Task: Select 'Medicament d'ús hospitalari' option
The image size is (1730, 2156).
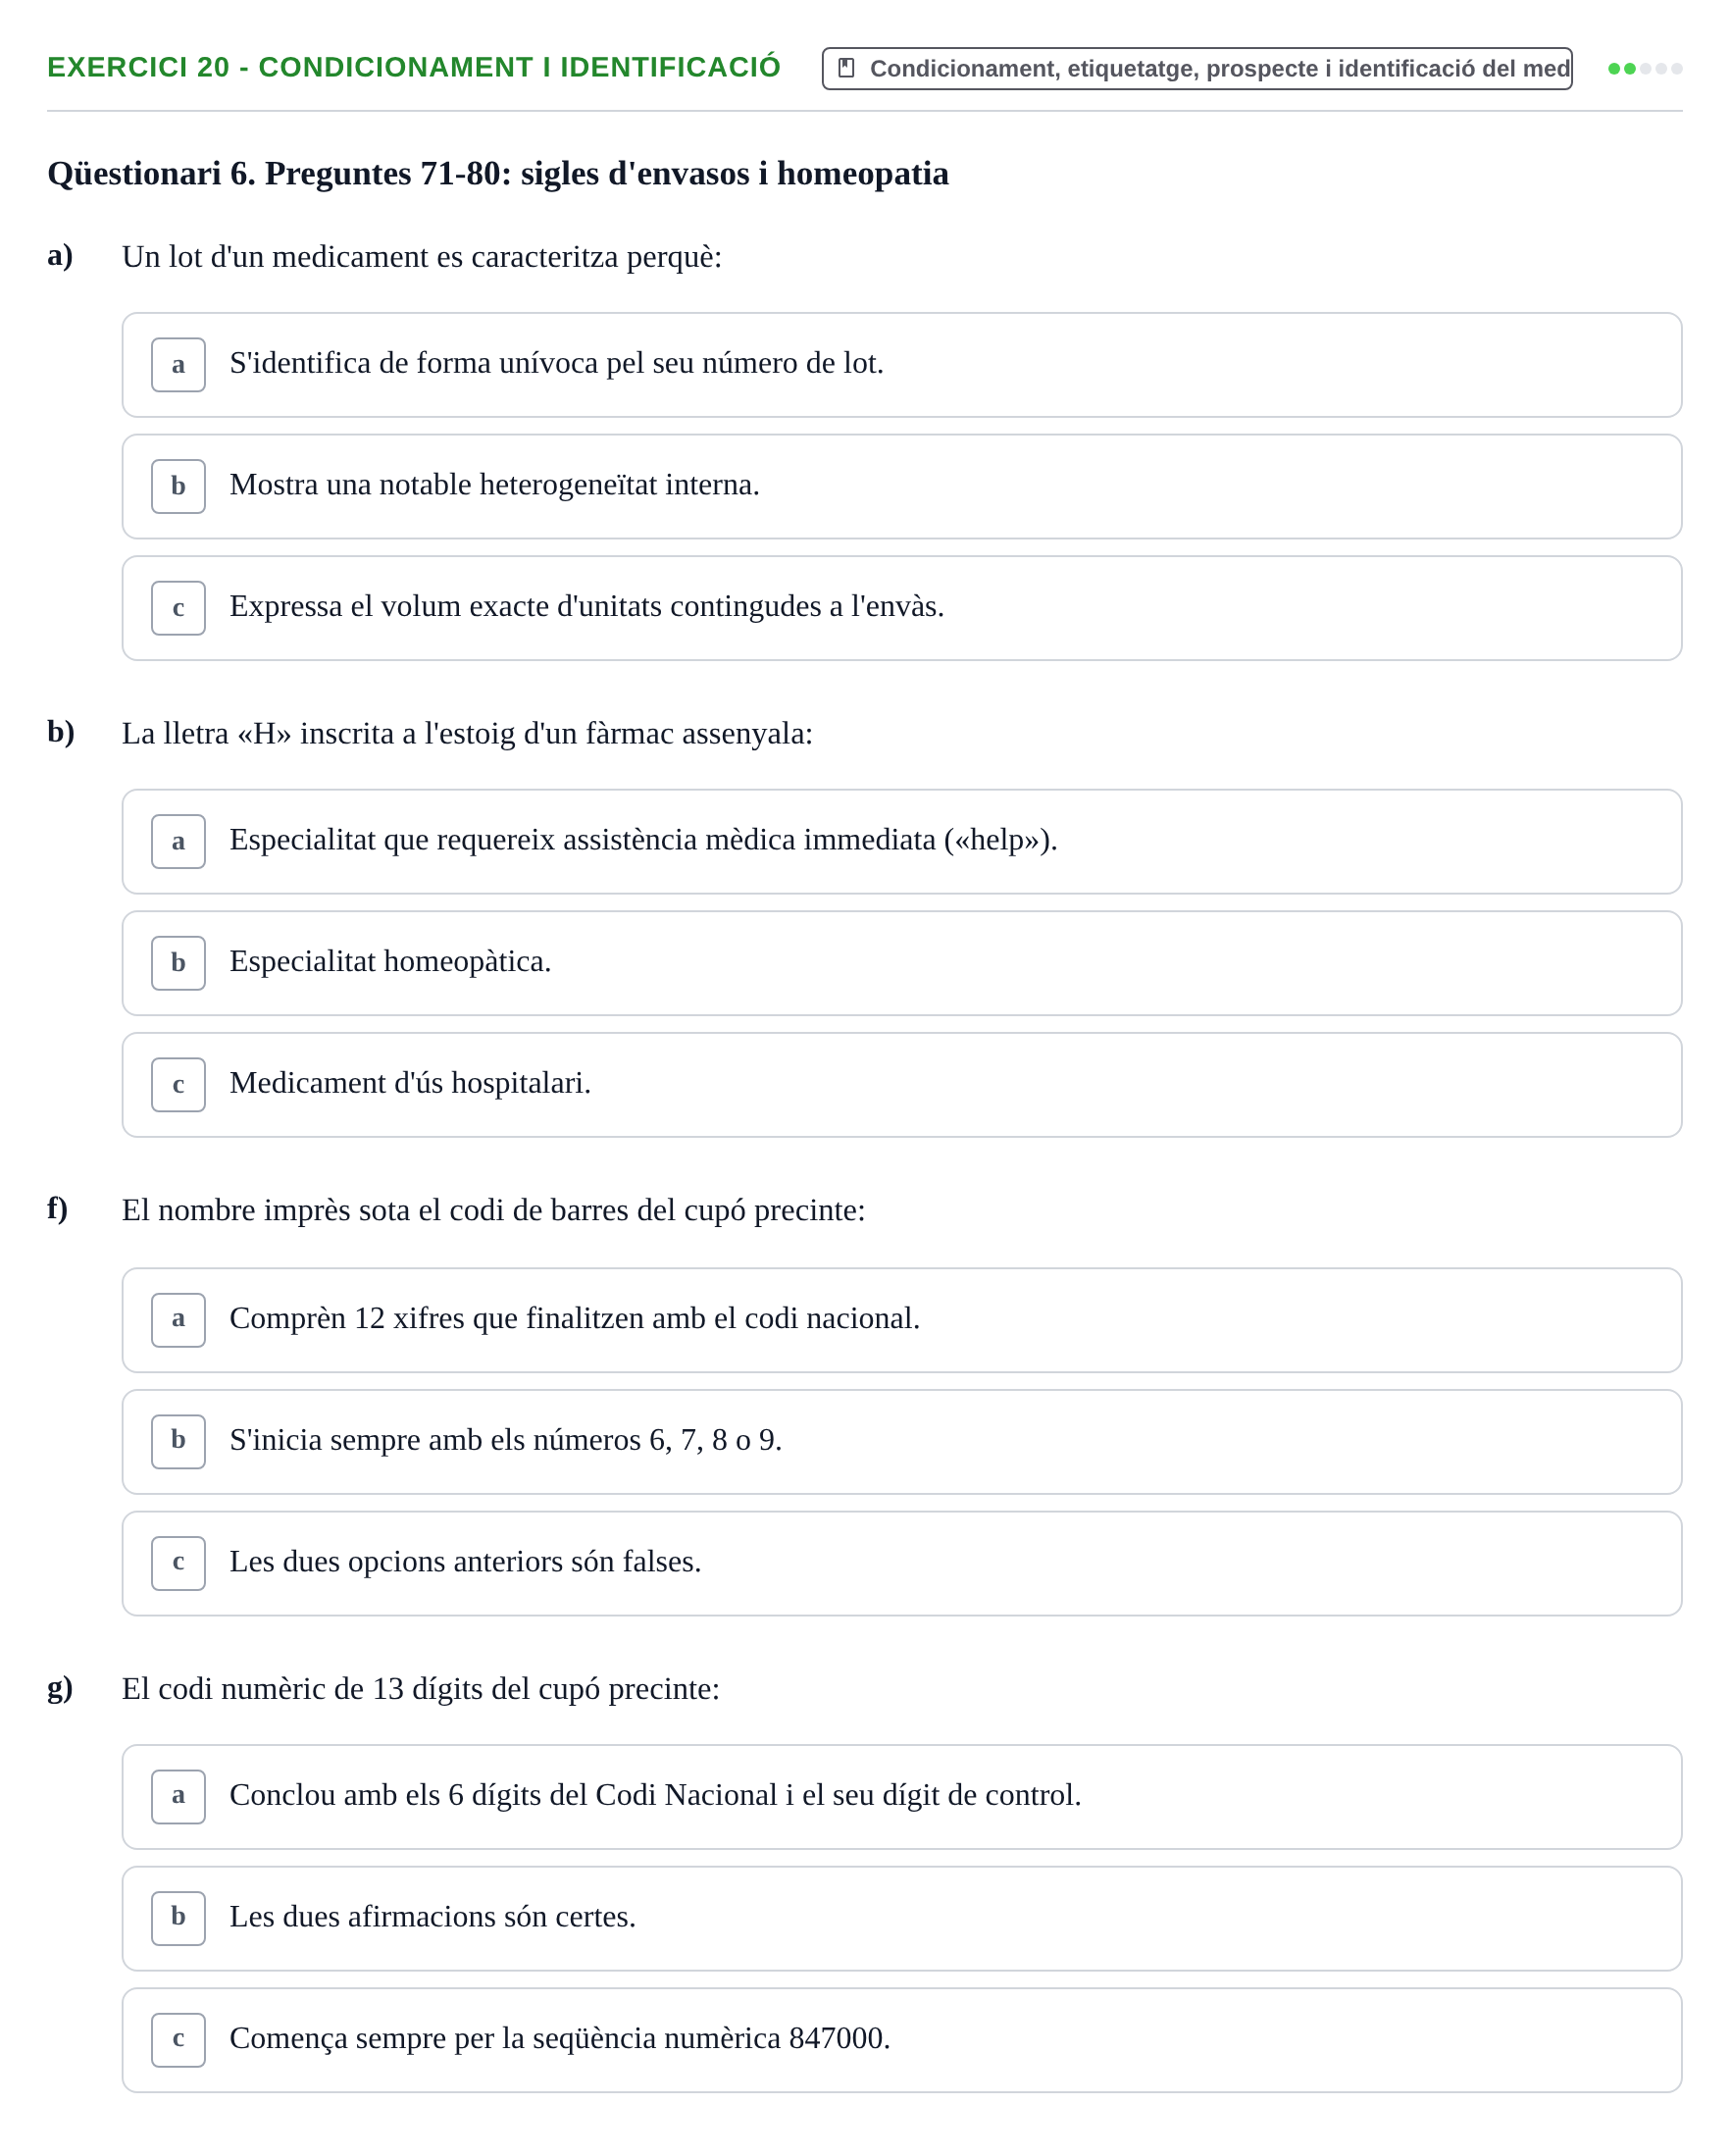Action: [901, 1085]
